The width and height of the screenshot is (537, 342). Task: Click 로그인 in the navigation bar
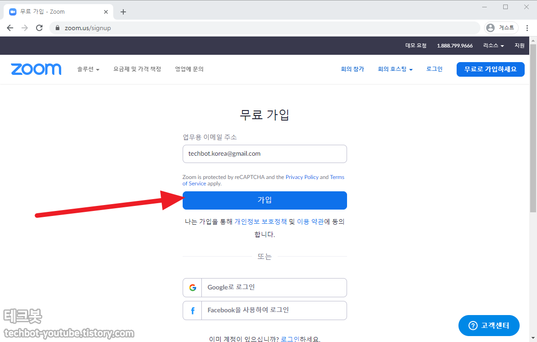coord(434,69)
